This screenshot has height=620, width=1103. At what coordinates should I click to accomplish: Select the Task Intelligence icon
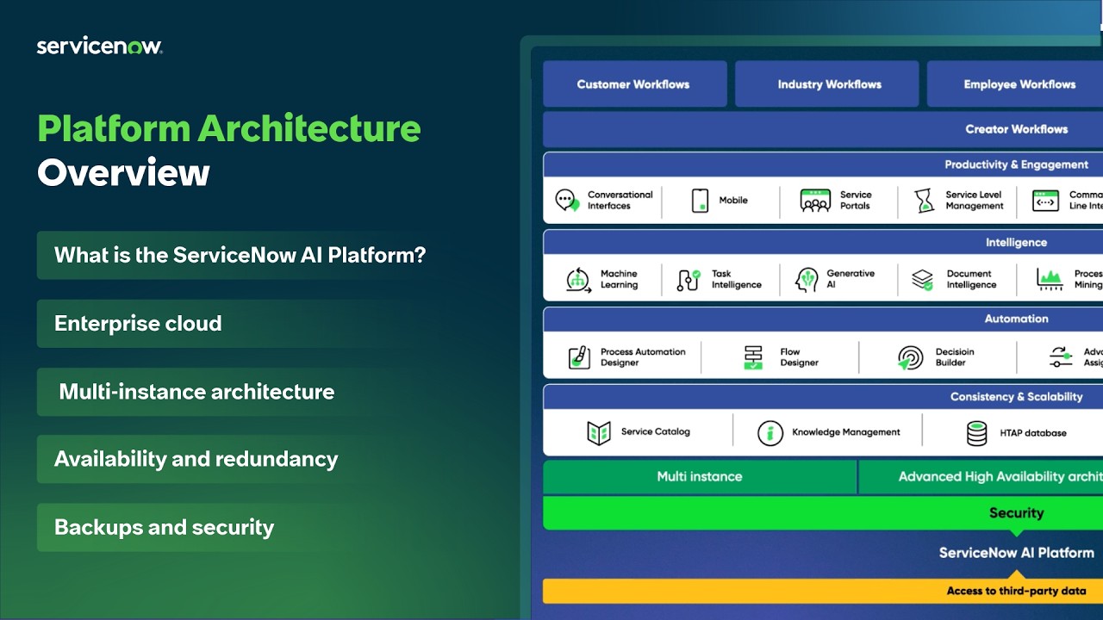click(x=689, y=280)
